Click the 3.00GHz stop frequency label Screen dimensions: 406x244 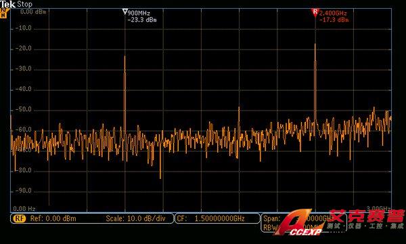coord(378,209)
